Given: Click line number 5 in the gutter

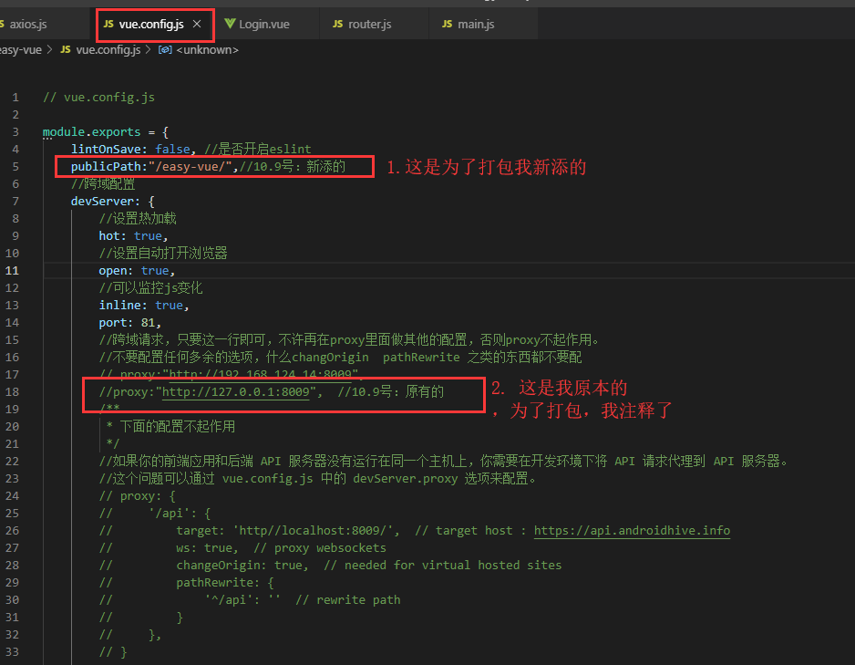Looking at the screenshot, I should (x=15, y=166).
